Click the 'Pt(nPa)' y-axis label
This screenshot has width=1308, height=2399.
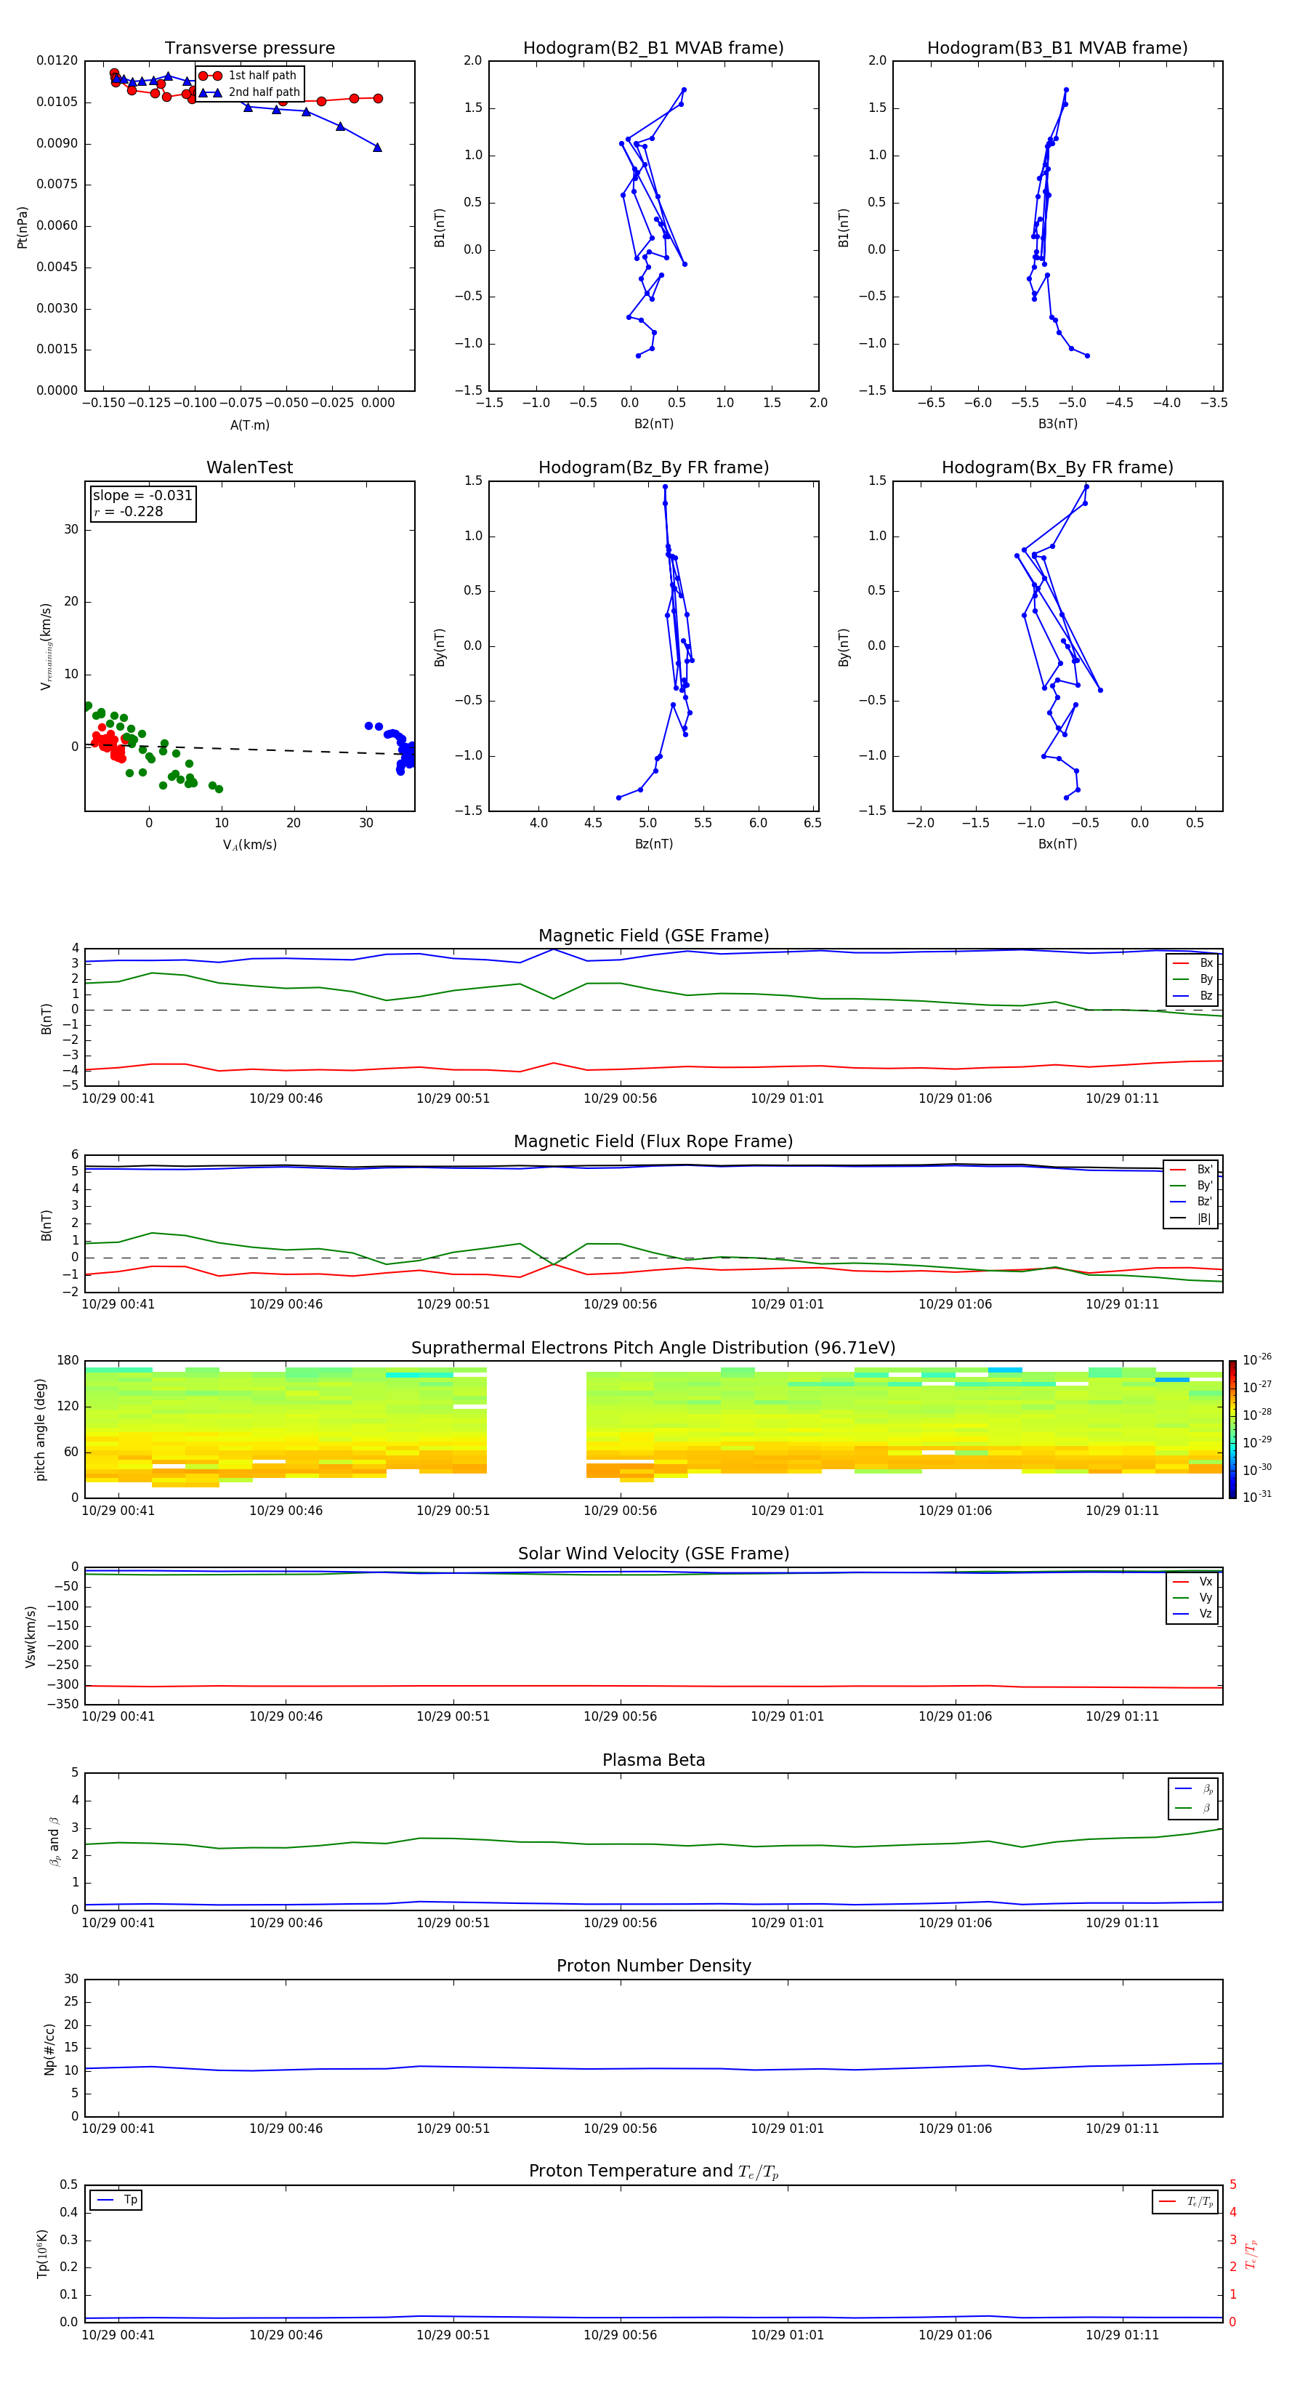(x=23, y=226)
